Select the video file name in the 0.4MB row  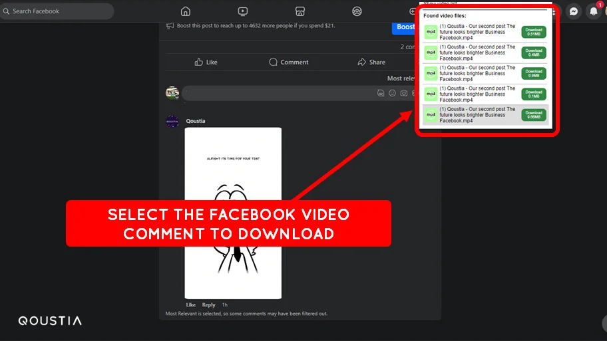click(478, 53)
